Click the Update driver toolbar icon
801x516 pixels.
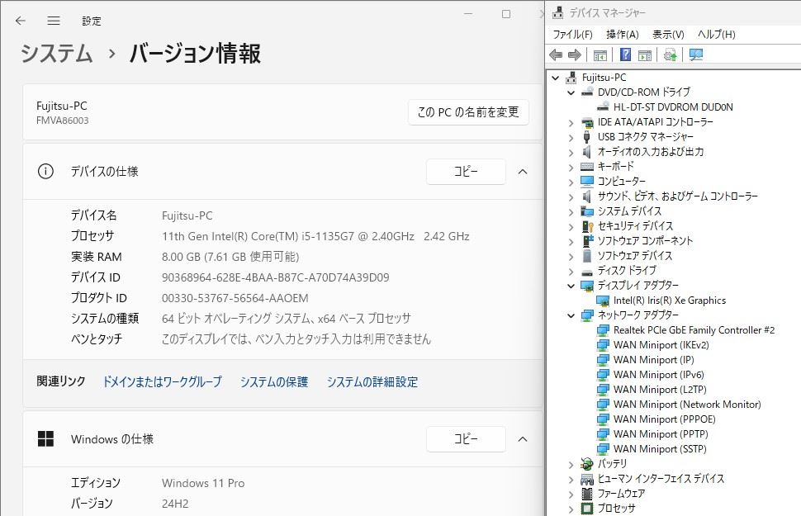pyautogui.click(x=671, y=54)
